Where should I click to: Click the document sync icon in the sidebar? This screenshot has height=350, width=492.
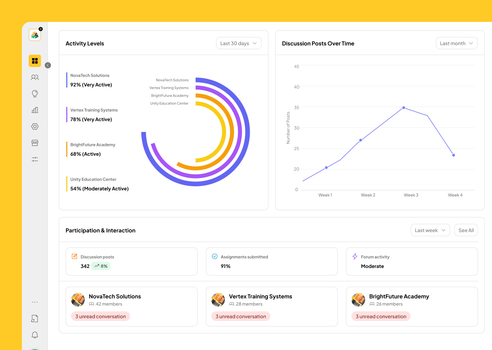coord(35,319)
